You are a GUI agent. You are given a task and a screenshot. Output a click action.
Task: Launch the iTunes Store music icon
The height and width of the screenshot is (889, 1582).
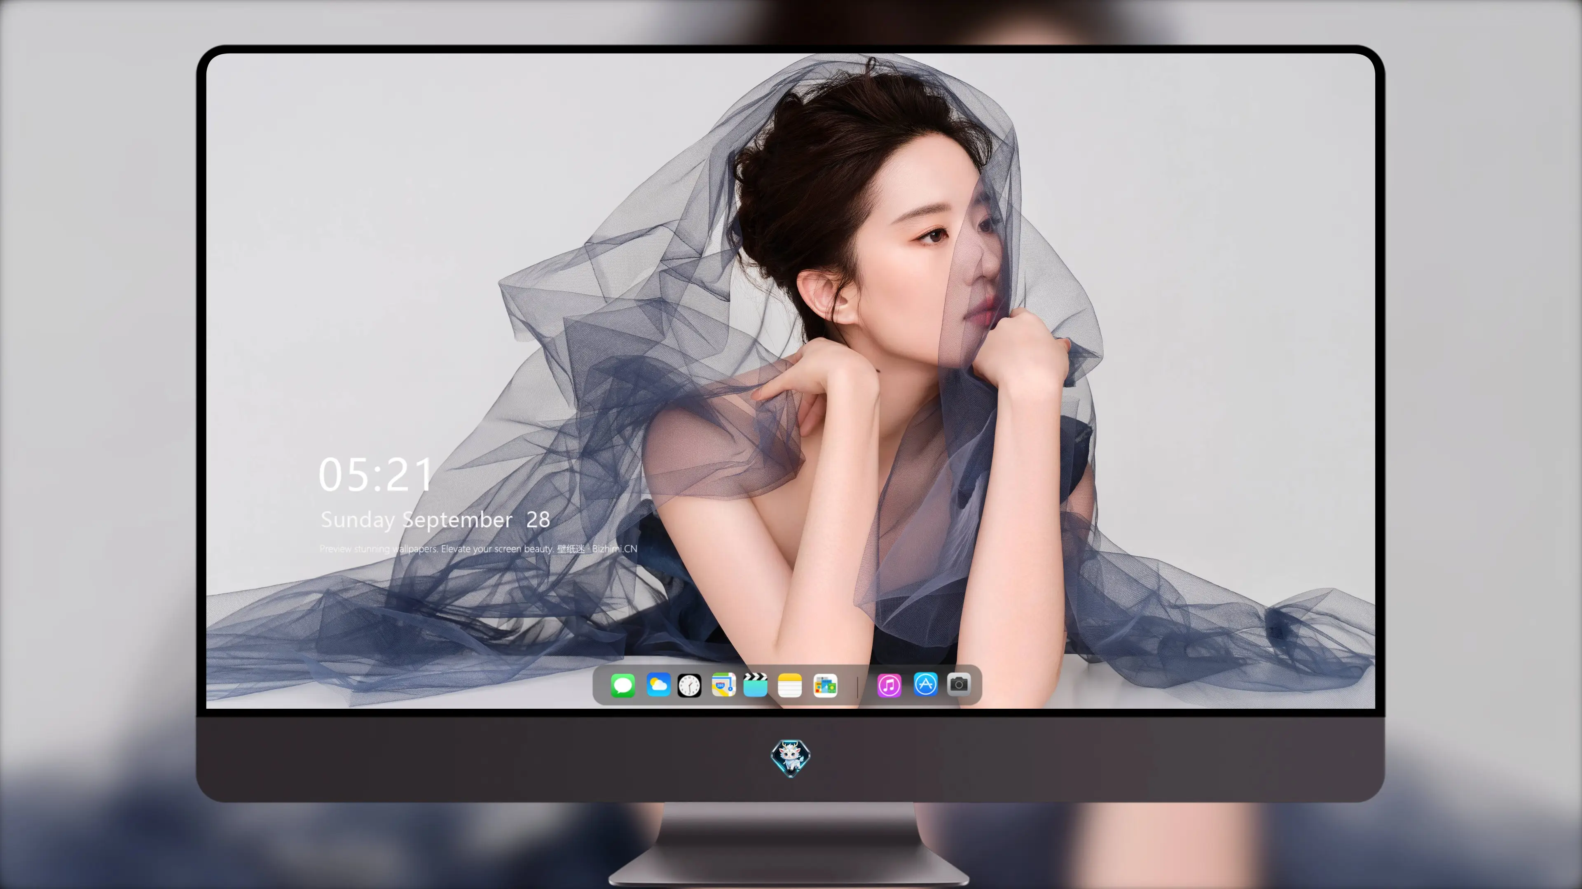pos(889,685)
